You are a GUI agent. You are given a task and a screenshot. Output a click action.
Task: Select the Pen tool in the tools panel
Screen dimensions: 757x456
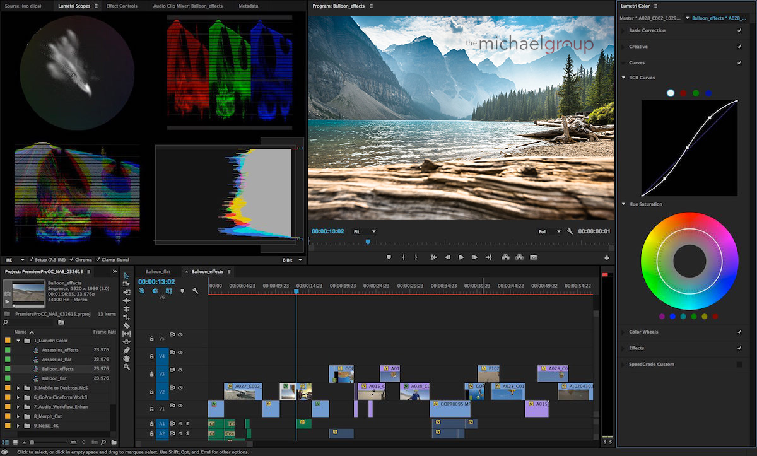[x=126, y=350]
